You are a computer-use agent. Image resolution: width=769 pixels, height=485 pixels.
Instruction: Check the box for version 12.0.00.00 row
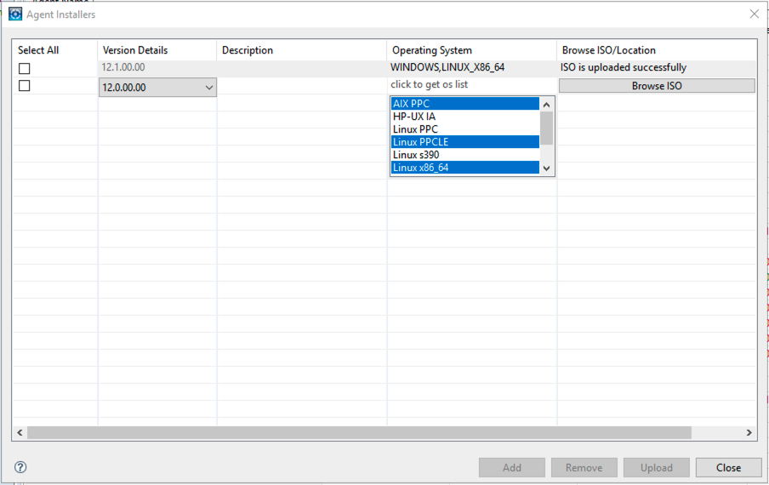pyautogui.click(x=25, y=86)
